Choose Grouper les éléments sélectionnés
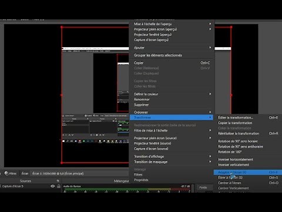The width and height of the screenshot is (282, 212). pyautogui.click(x=172, y=55)
